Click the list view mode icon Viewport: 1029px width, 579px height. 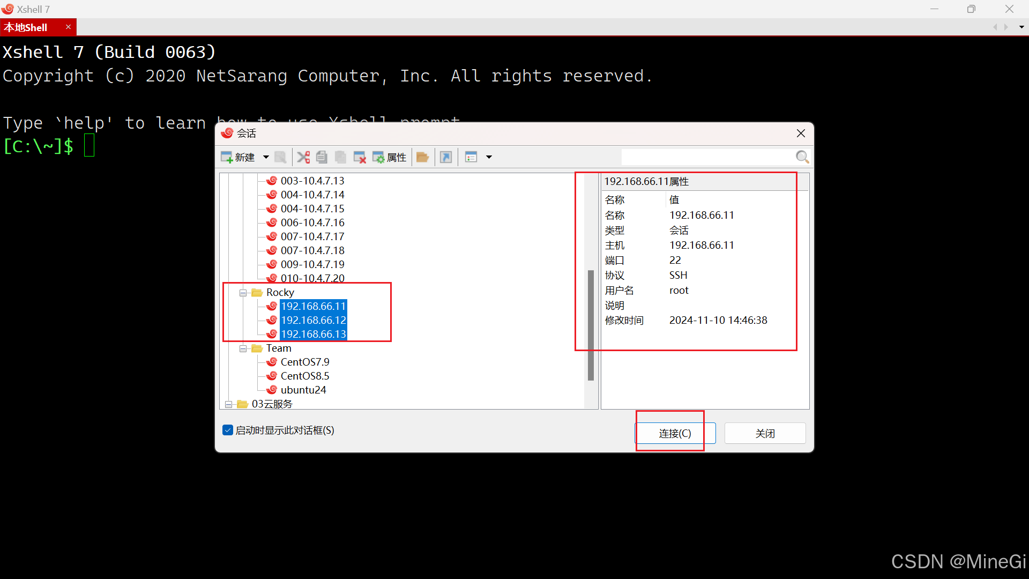pyautogui.click(x=471, y=157)
